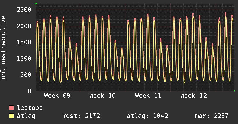Click the 0 y-axis tick label

pos(29,91)
